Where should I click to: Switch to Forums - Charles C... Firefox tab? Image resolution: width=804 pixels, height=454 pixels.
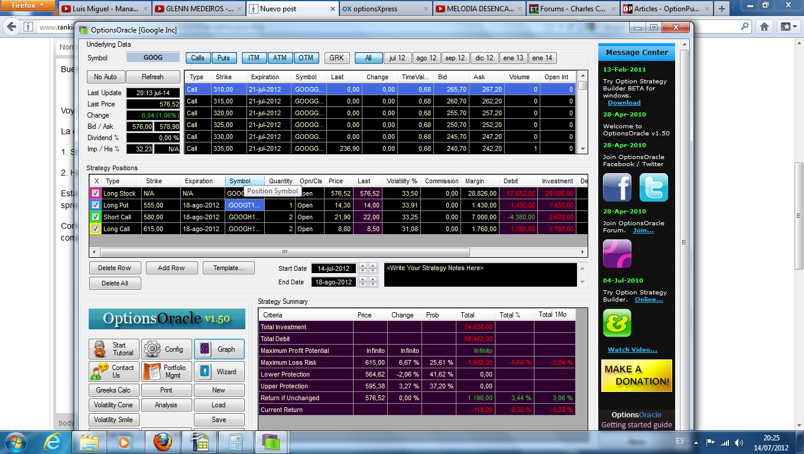[572, 9]
